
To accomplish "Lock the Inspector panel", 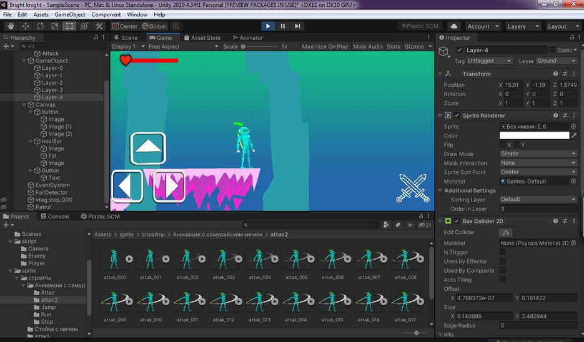I will point(572,37).
